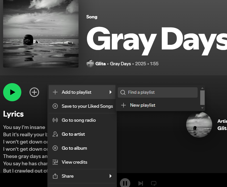Image resolution: width=227 pixels, height=187 pixels.
Task: Create a New playlist from submenu
Action: (142, 105)
